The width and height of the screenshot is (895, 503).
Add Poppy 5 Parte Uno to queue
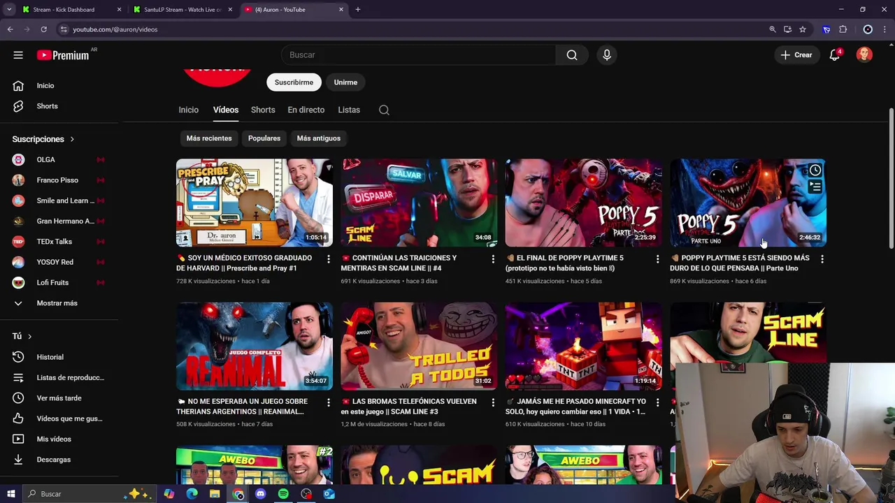[815, 187]
